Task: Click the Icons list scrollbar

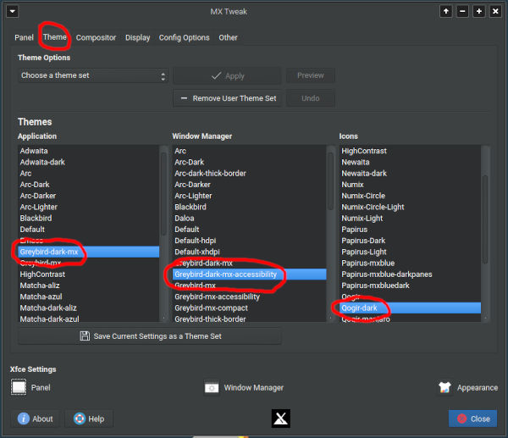Action: click(485, 219)
